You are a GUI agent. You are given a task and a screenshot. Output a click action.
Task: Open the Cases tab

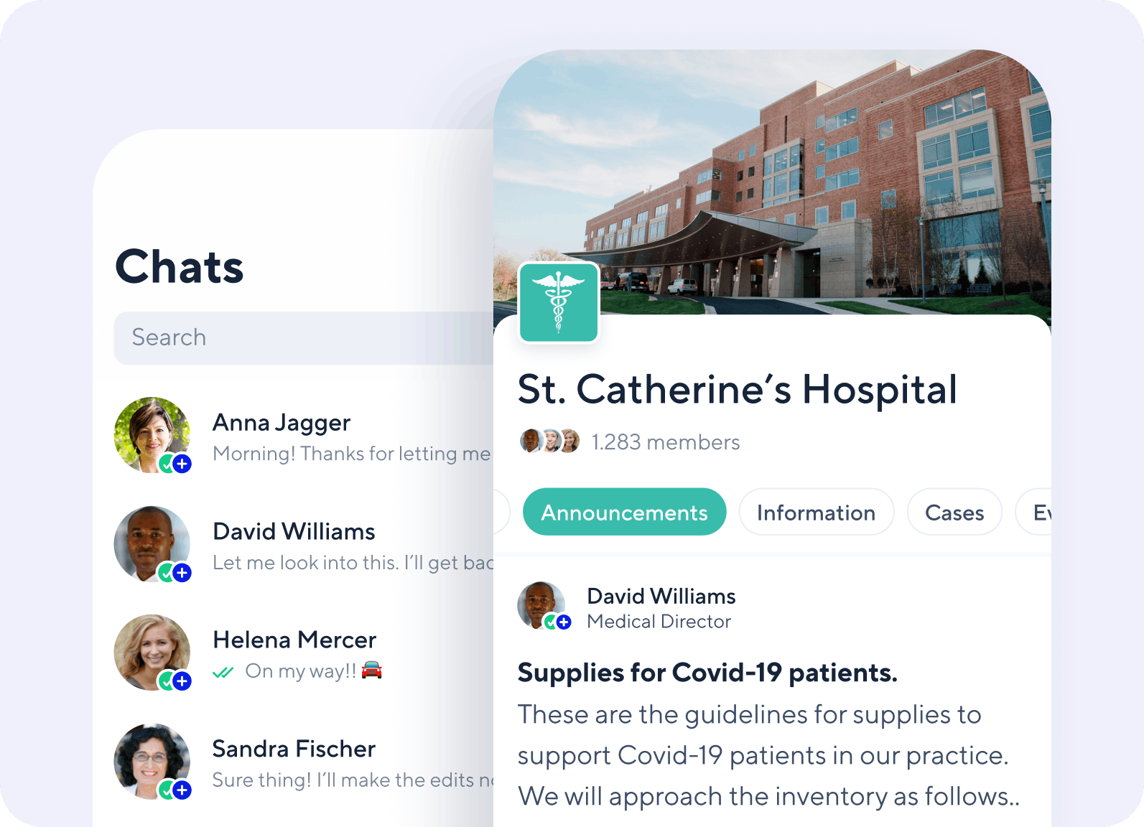pos(954,512)
